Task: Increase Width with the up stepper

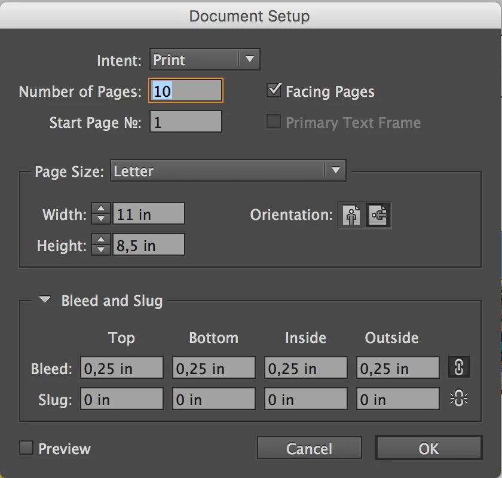Action: coord(101,209)
